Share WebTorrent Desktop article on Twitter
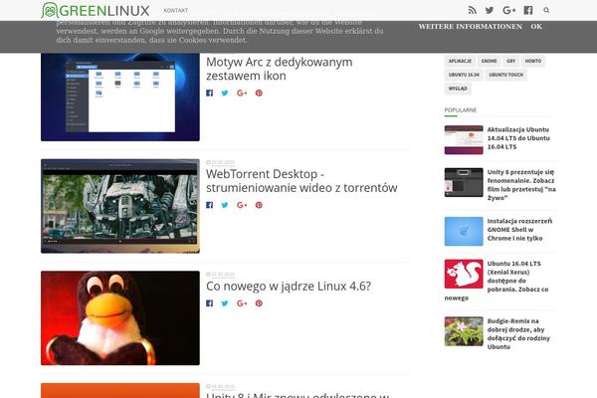This screenshot has height=398, width=597. tap(225, 205)
